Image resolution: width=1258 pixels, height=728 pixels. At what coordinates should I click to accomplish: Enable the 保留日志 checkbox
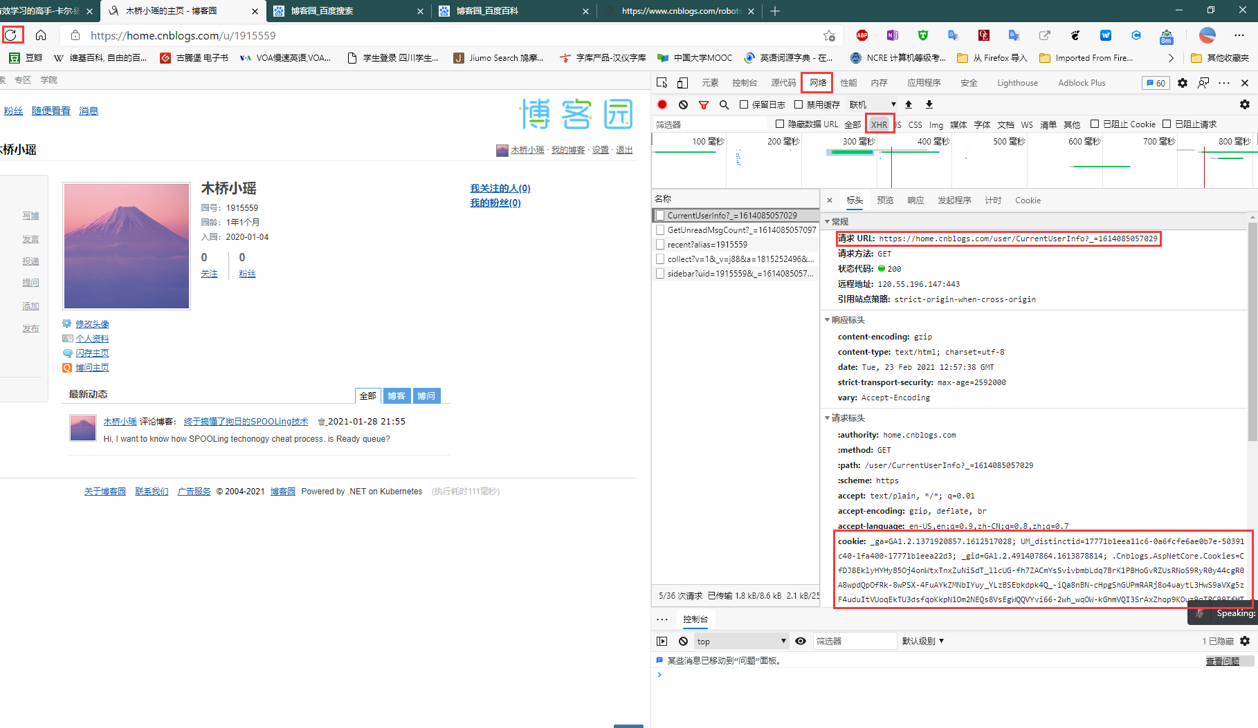click(x=744, y=104)
